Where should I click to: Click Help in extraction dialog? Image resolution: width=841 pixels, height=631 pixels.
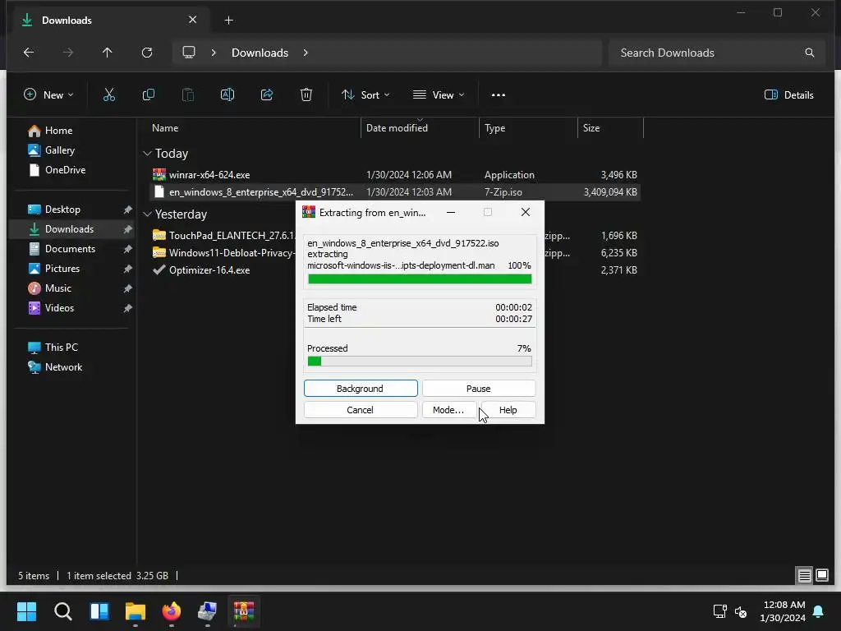tap(508, 410)
